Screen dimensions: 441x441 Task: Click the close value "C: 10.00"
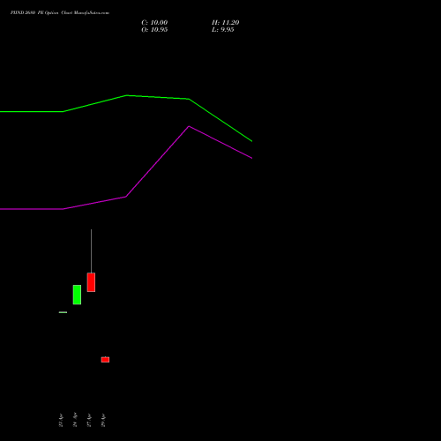tap(154, 23)
